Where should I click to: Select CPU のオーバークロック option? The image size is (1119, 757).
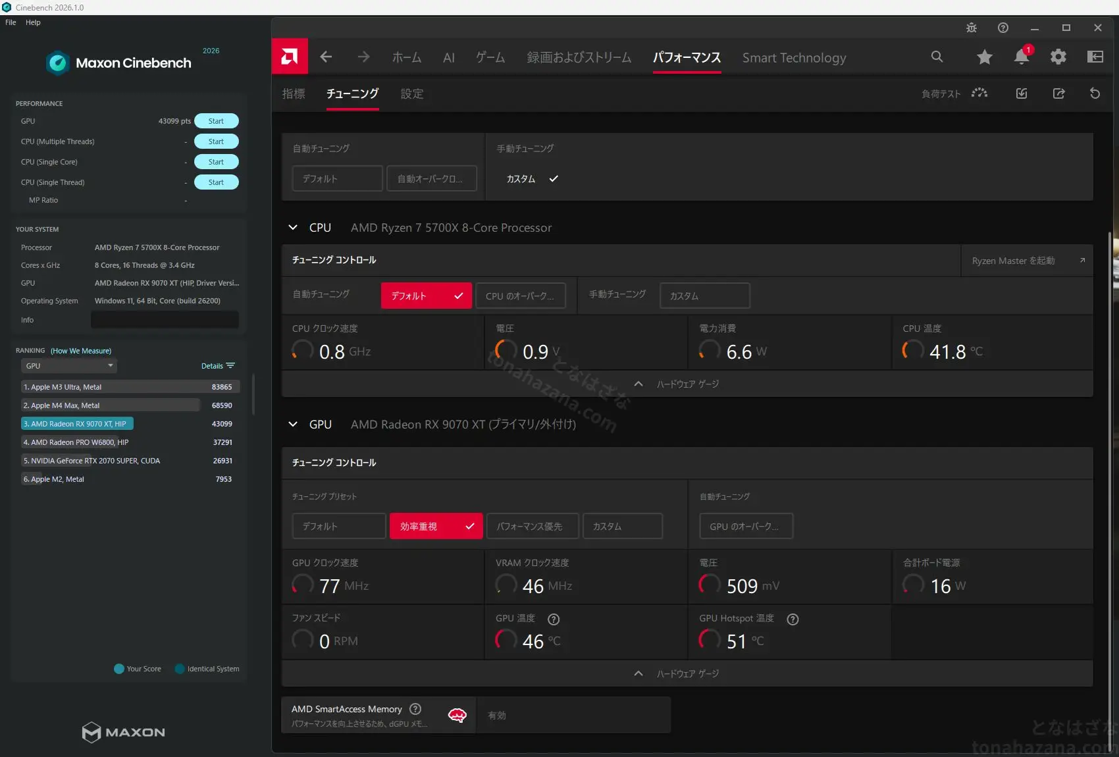521,296
